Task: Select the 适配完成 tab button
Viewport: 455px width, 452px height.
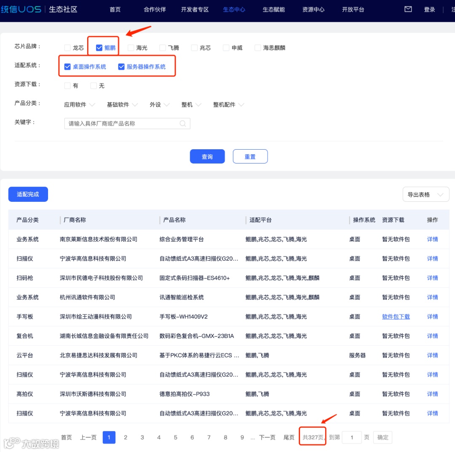Action: [x=28, y=194]
